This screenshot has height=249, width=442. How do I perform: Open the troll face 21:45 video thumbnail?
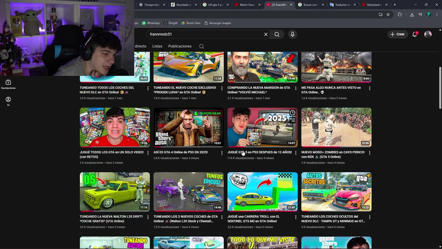262,192
